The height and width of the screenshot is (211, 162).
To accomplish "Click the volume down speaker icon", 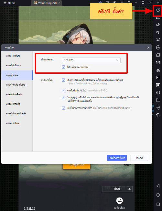I will pos(158,32).
